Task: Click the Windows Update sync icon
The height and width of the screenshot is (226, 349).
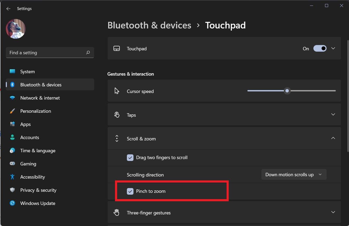Action: [12, 203]
